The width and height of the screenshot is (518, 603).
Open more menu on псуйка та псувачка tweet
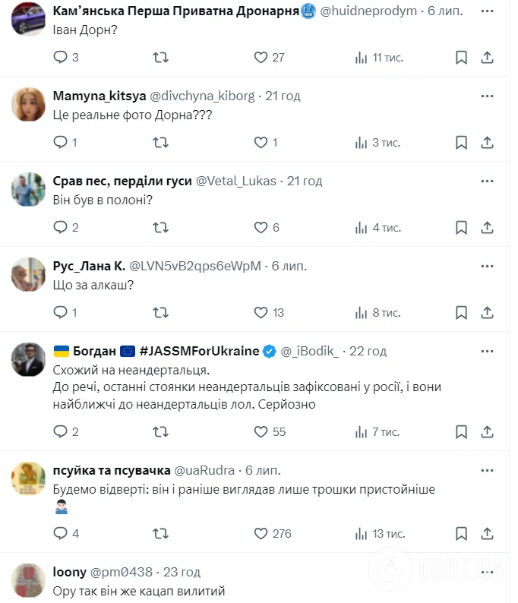[487, 471]
